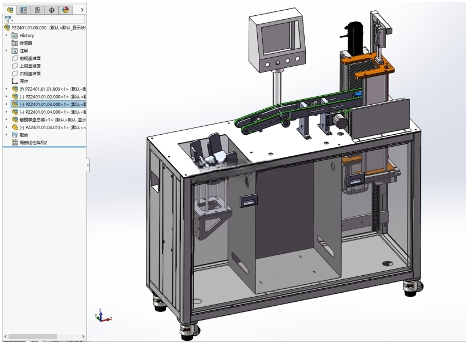
Task: Open the FeatureManager design tree tab
Action: click(x=10, y=10)
